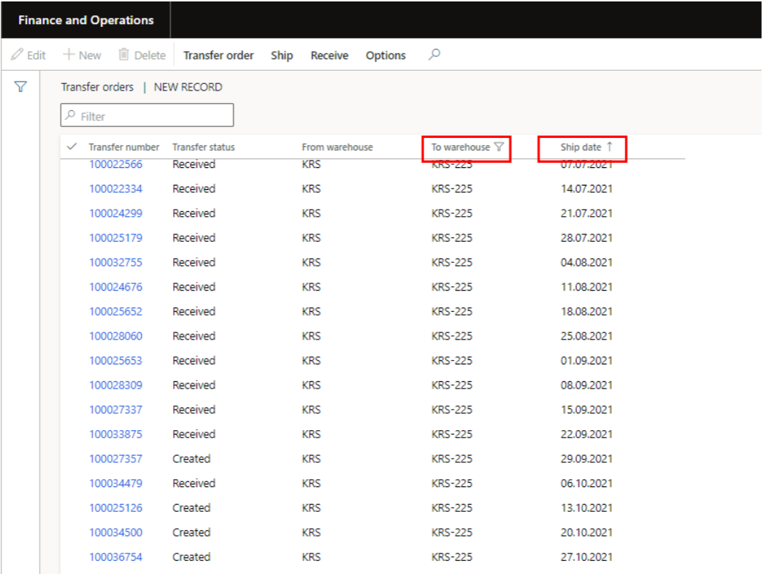Open transfer order 100036754 link
This screenshot has width=766, height=574.
coord(115,557)
